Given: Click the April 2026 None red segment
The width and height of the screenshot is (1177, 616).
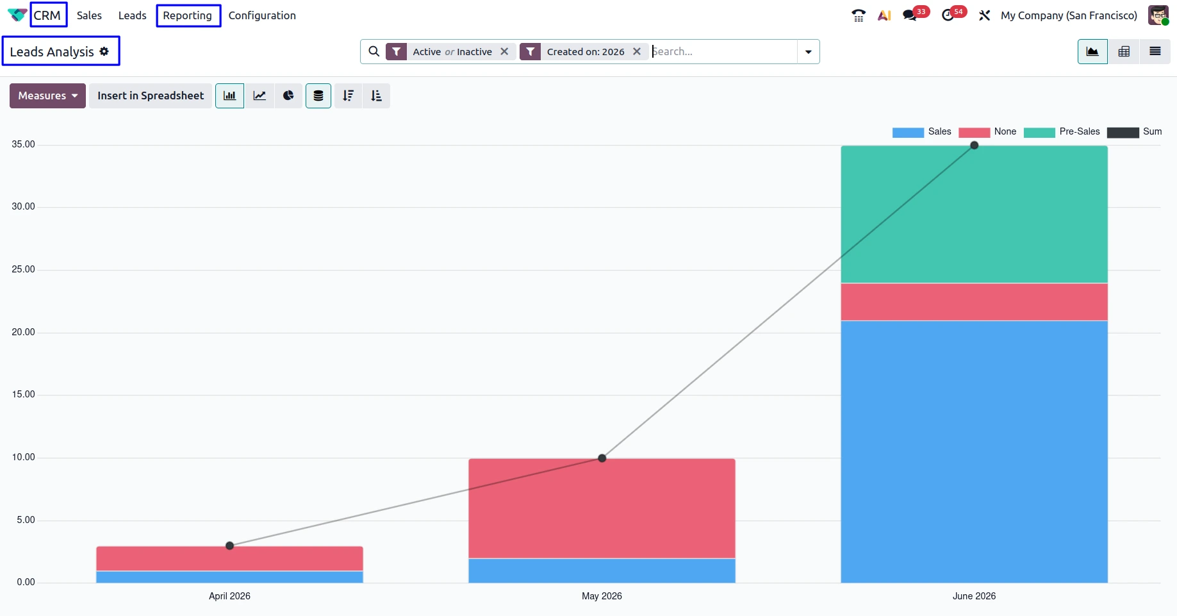Looking at the screenshot, I should pyautogui.click(x=229, y=558).
